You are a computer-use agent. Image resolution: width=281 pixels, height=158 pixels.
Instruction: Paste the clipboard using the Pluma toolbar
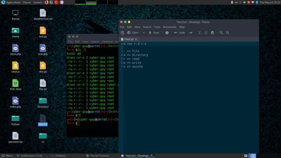point(213,32)
